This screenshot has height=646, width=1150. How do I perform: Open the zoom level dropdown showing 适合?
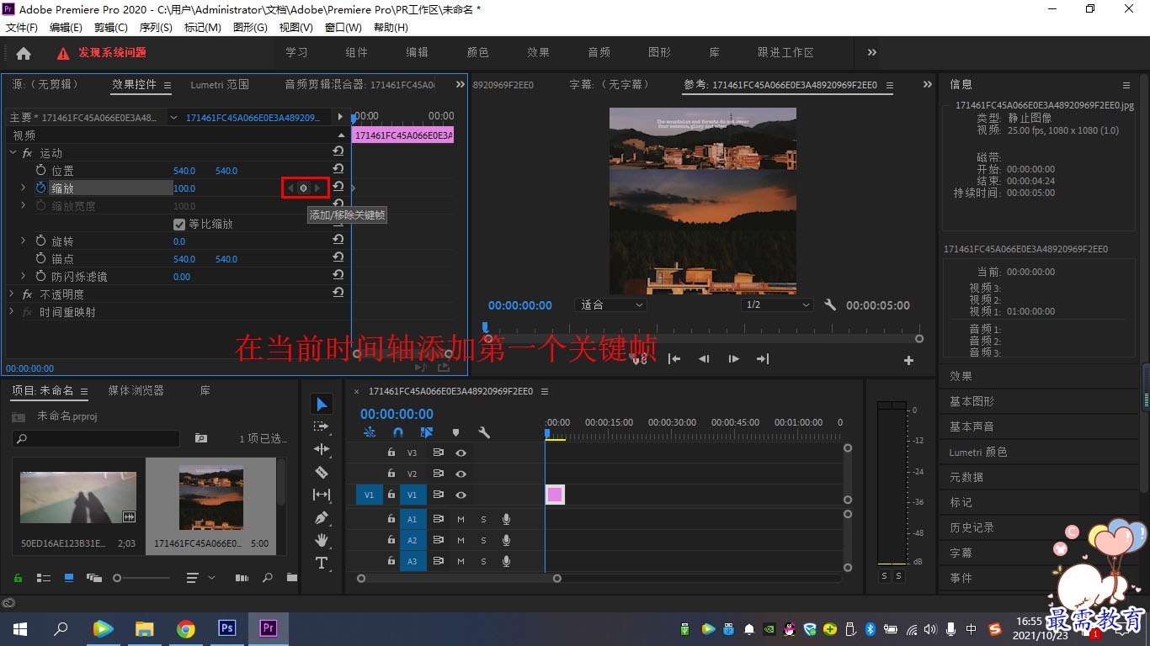pyautogui.click(x=611, y=304)
